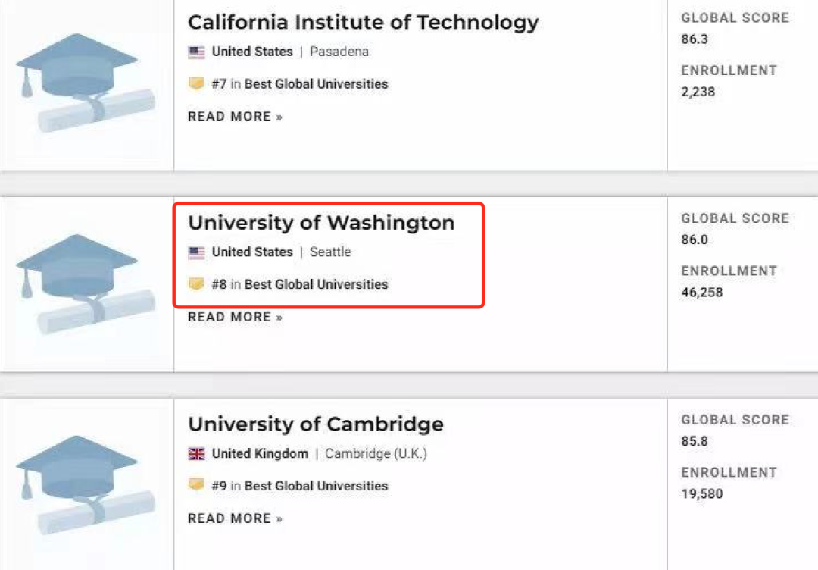This screenshot has width=818, height=570.
Task: Click the #8 ranking badge icon
Action: [x=196, y=285]
